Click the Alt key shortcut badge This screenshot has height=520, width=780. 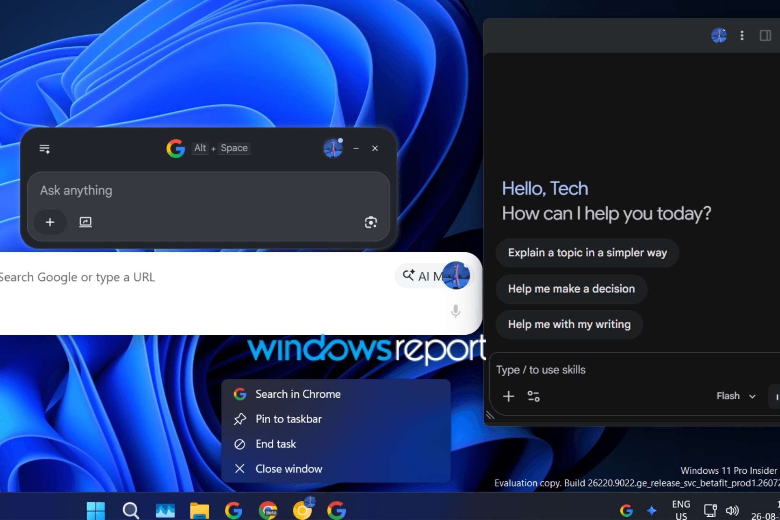pyautogui.click(x=200, y=148)
